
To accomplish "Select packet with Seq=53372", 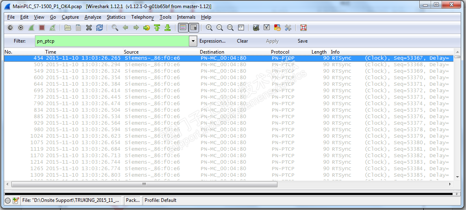I will click(229, 91).
